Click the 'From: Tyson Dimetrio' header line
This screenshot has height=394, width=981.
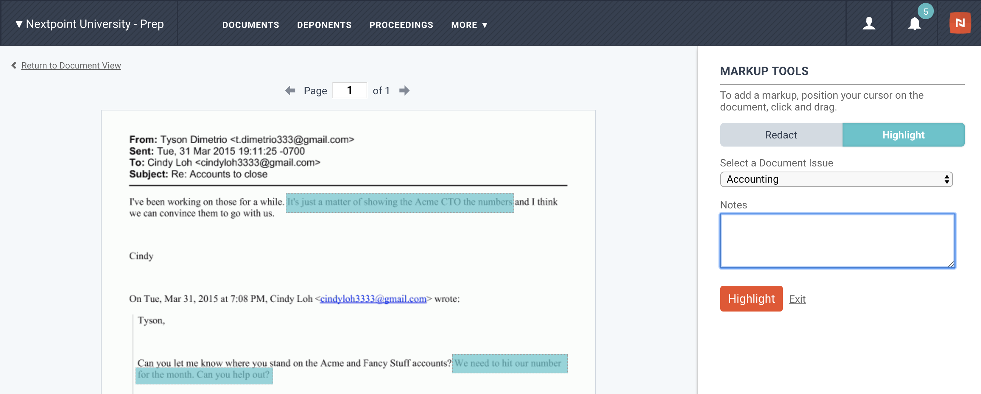point(242,140)
